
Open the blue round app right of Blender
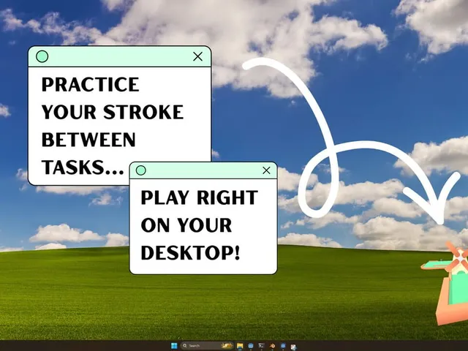283,346
